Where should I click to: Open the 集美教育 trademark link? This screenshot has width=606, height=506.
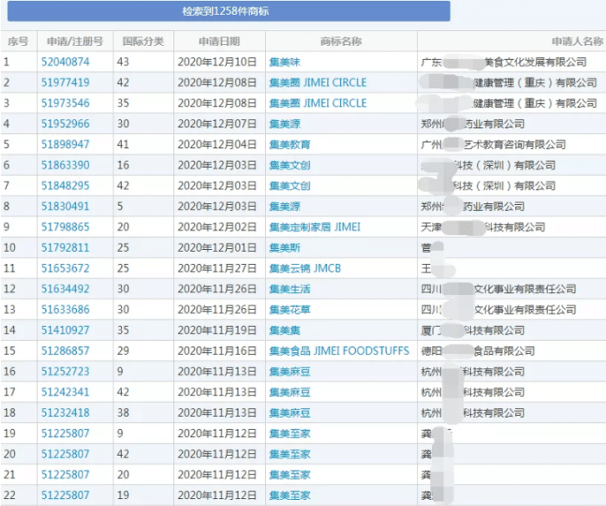(x=289, y=144)
